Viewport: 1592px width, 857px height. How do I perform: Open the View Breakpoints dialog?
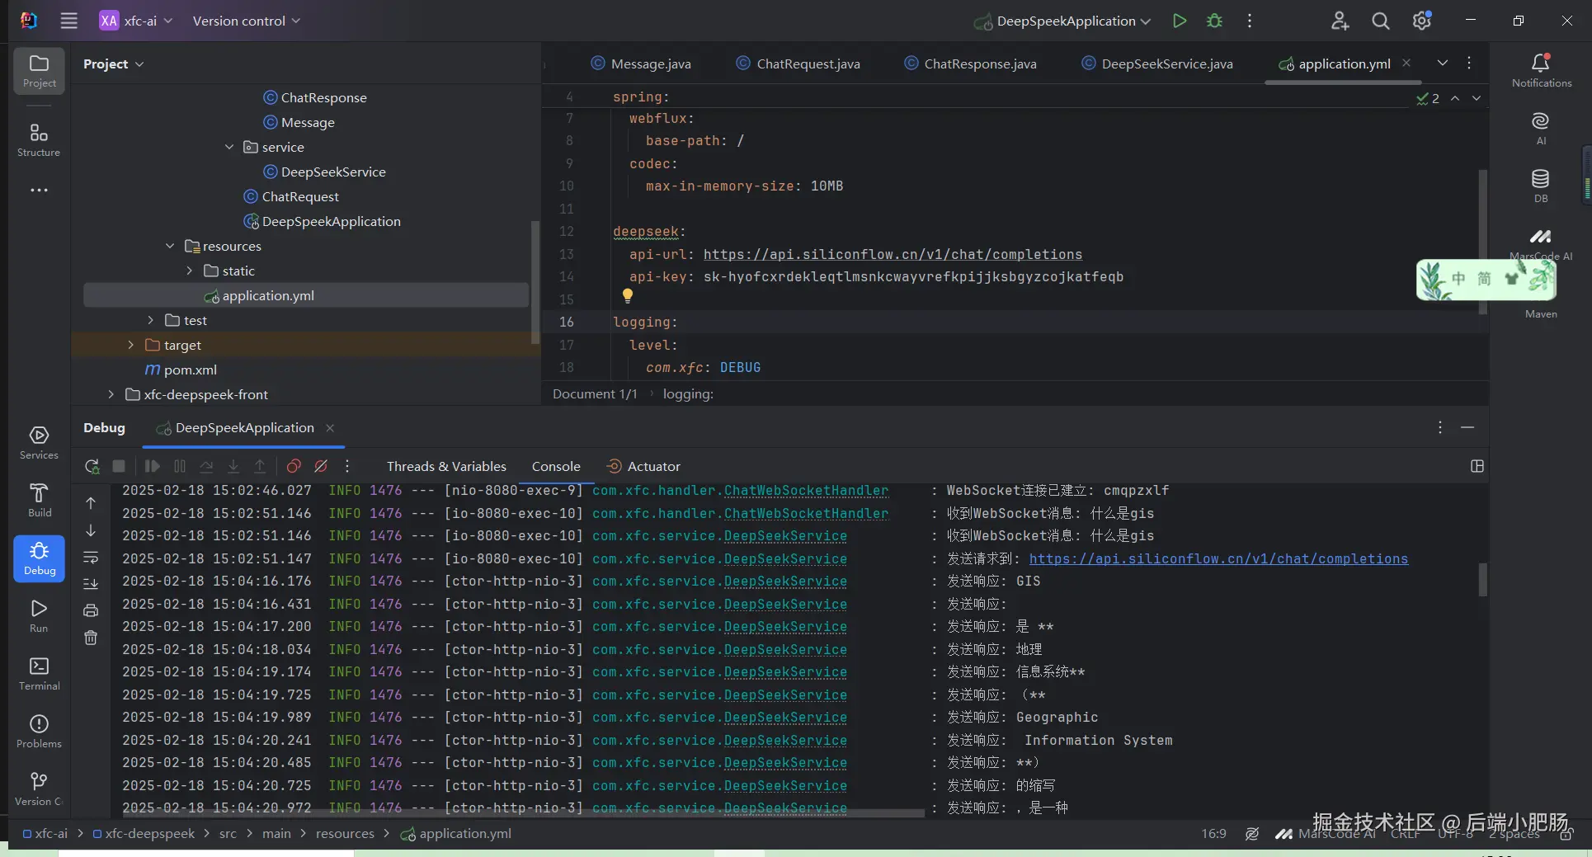tap(294, 467)
